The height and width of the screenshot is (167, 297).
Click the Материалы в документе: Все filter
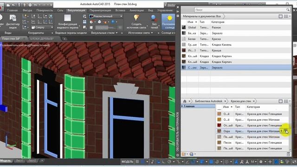point(202,16)
